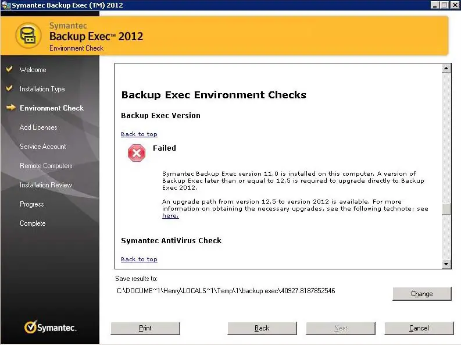Click the Back button

262,328
